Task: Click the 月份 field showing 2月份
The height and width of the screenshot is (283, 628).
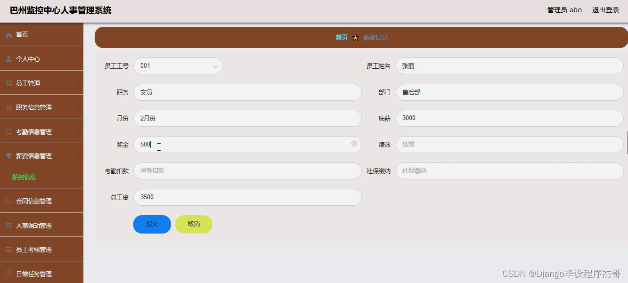Action: pyautogui.click(x=247, y=118)
